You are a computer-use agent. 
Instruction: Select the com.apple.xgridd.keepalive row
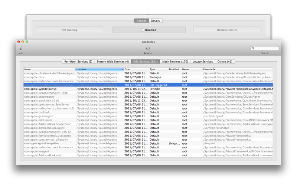tap(148, 144)
